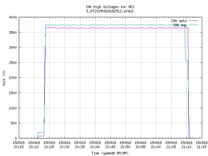Image resolution: width=208 pixels, height=156 pixels.
Task: Click the x-axis time label '20:25'
Action: (x=49, y=147)
